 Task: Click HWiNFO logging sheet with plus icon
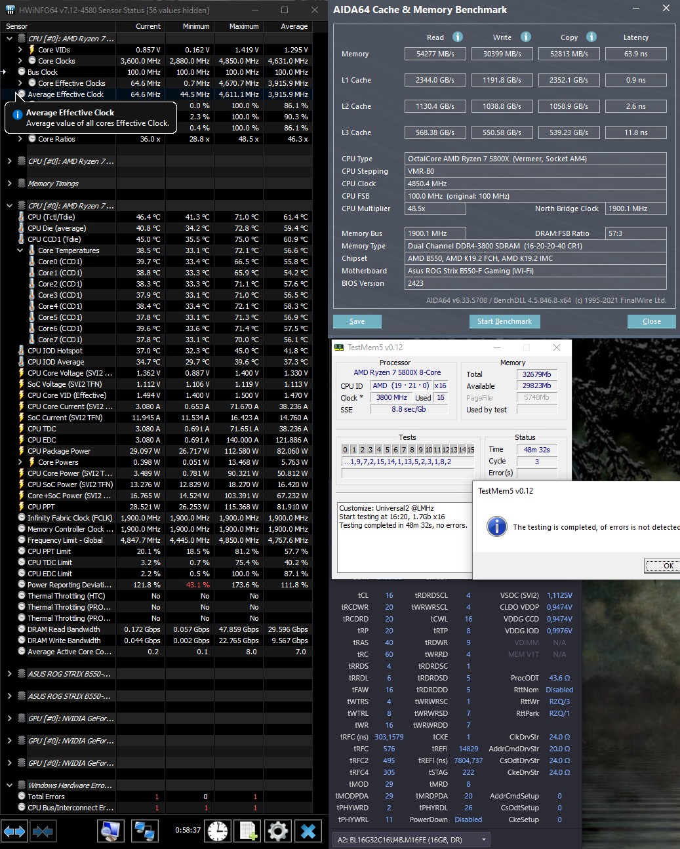coord(248,831)
